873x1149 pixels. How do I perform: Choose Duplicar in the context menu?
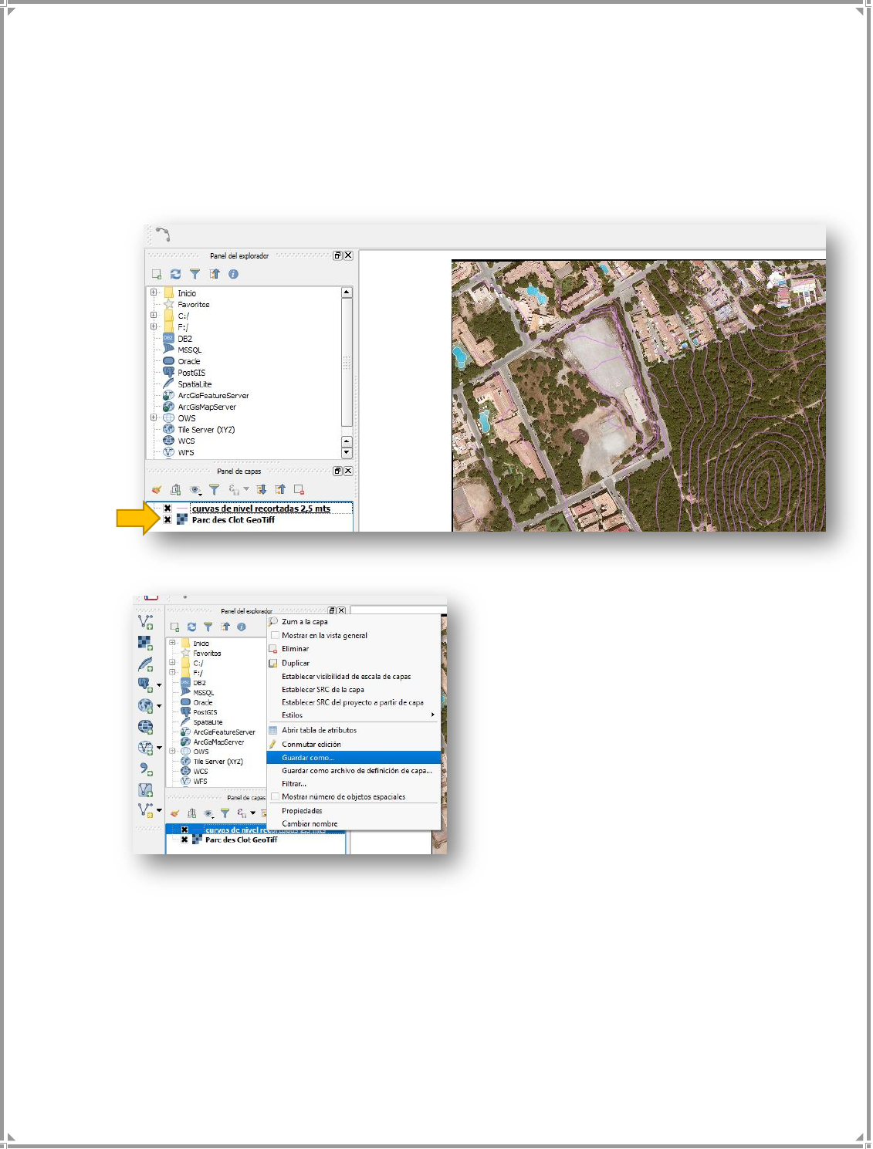(x=296, y=663)
